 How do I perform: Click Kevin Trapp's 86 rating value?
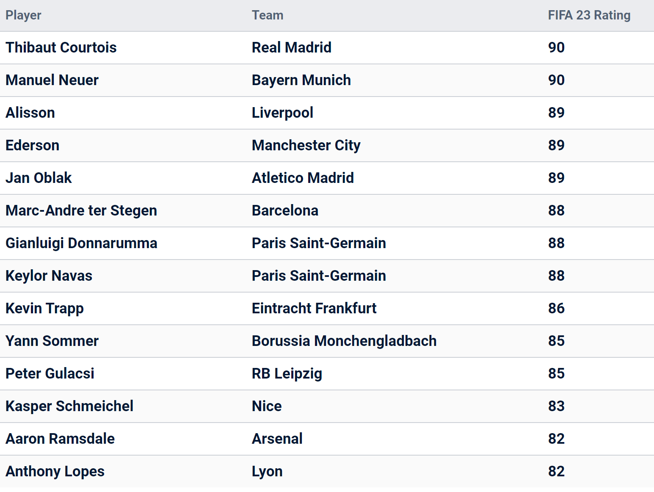[x=556, y=308]
